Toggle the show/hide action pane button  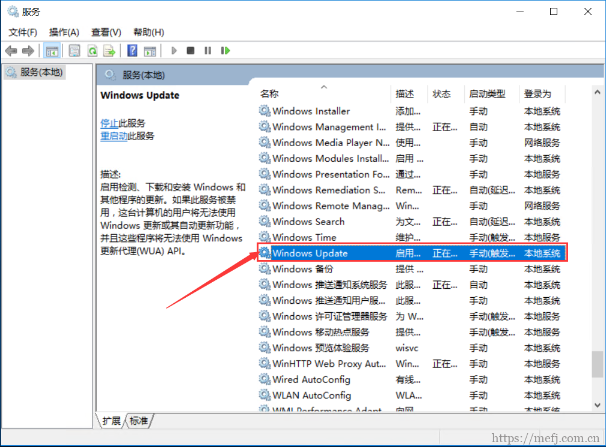tap(150, 51)
